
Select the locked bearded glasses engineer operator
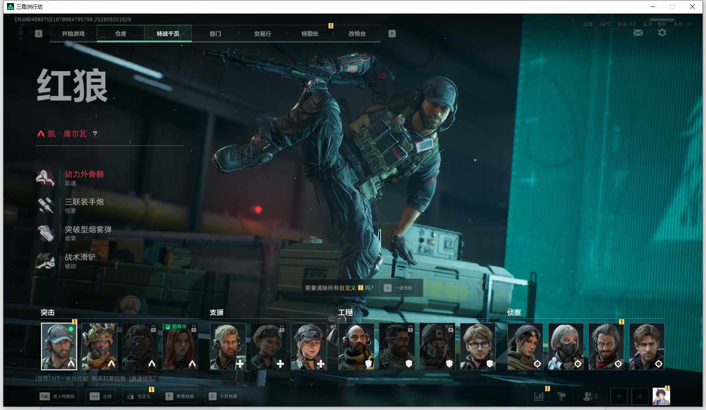point(397,346)
